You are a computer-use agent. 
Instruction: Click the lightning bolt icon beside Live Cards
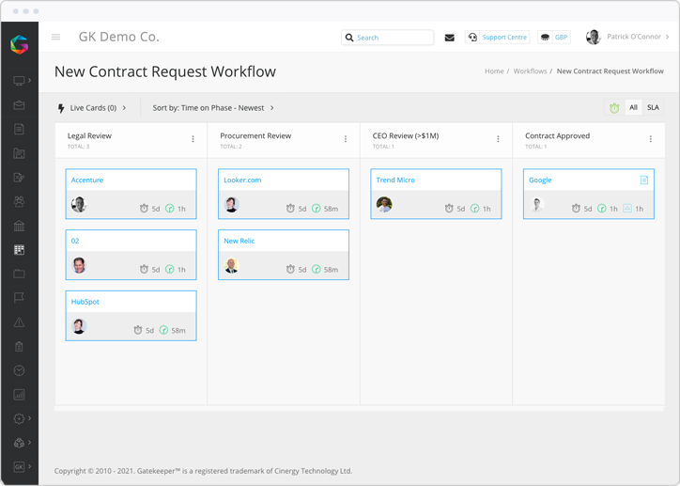61,108
